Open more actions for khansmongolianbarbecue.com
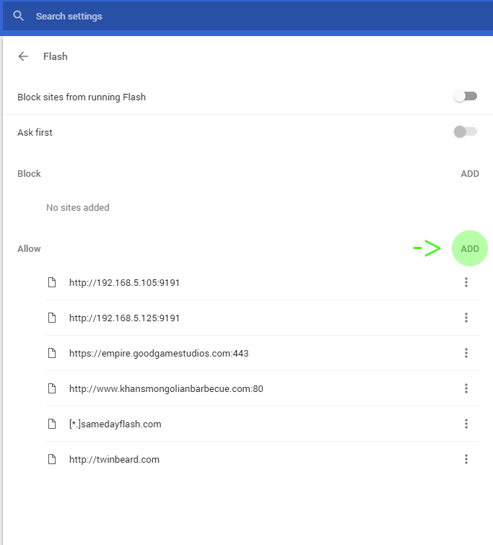The image size is (493, 545). [466, 388]
